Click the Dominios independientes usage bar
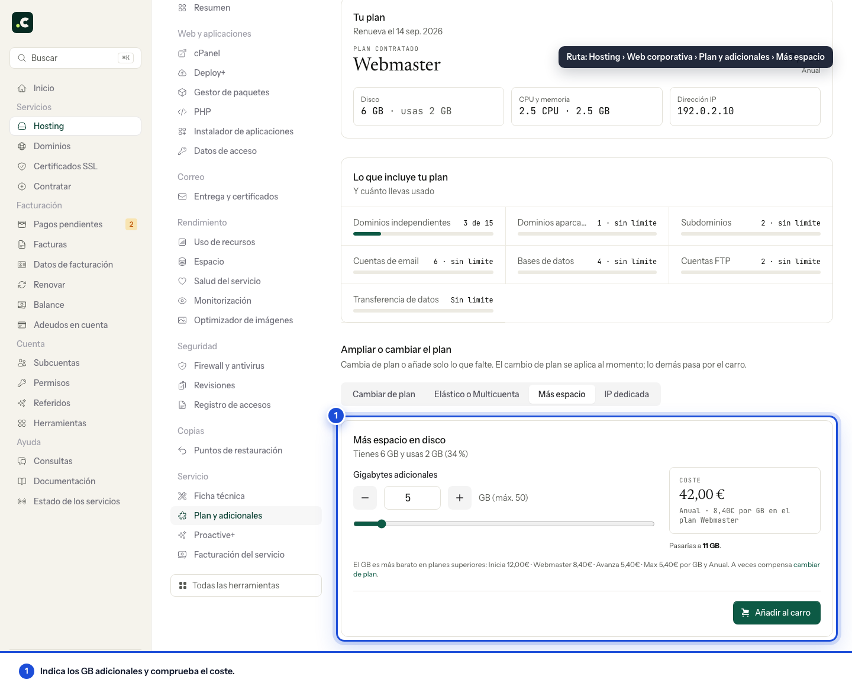 [423, 234]
